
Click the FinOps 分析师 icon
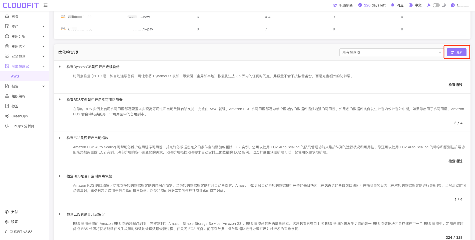click(7, 126)
